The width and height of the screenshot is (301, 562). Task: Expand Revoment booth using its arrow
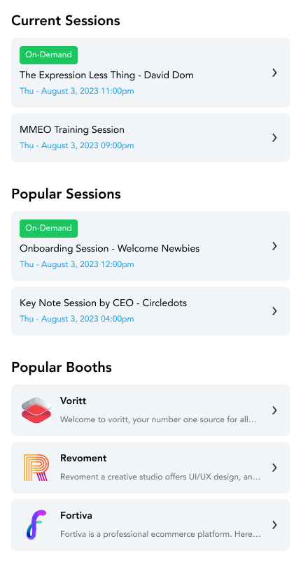pyautogui.click(x=274, y=468)
